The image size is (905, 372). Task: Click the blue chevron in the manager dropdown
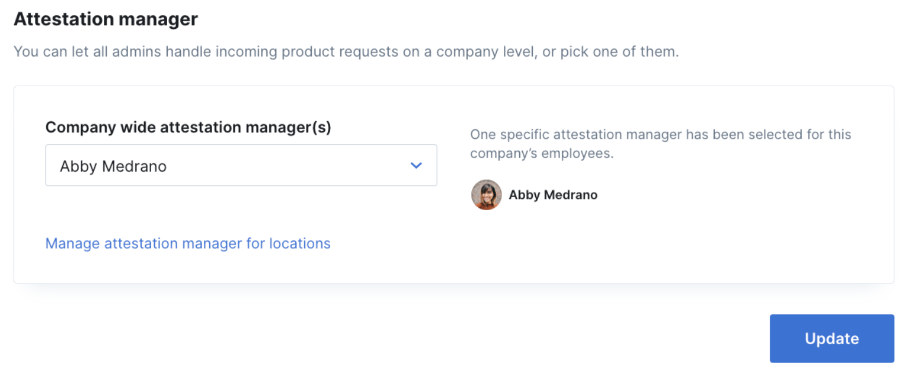click(416, 166)
